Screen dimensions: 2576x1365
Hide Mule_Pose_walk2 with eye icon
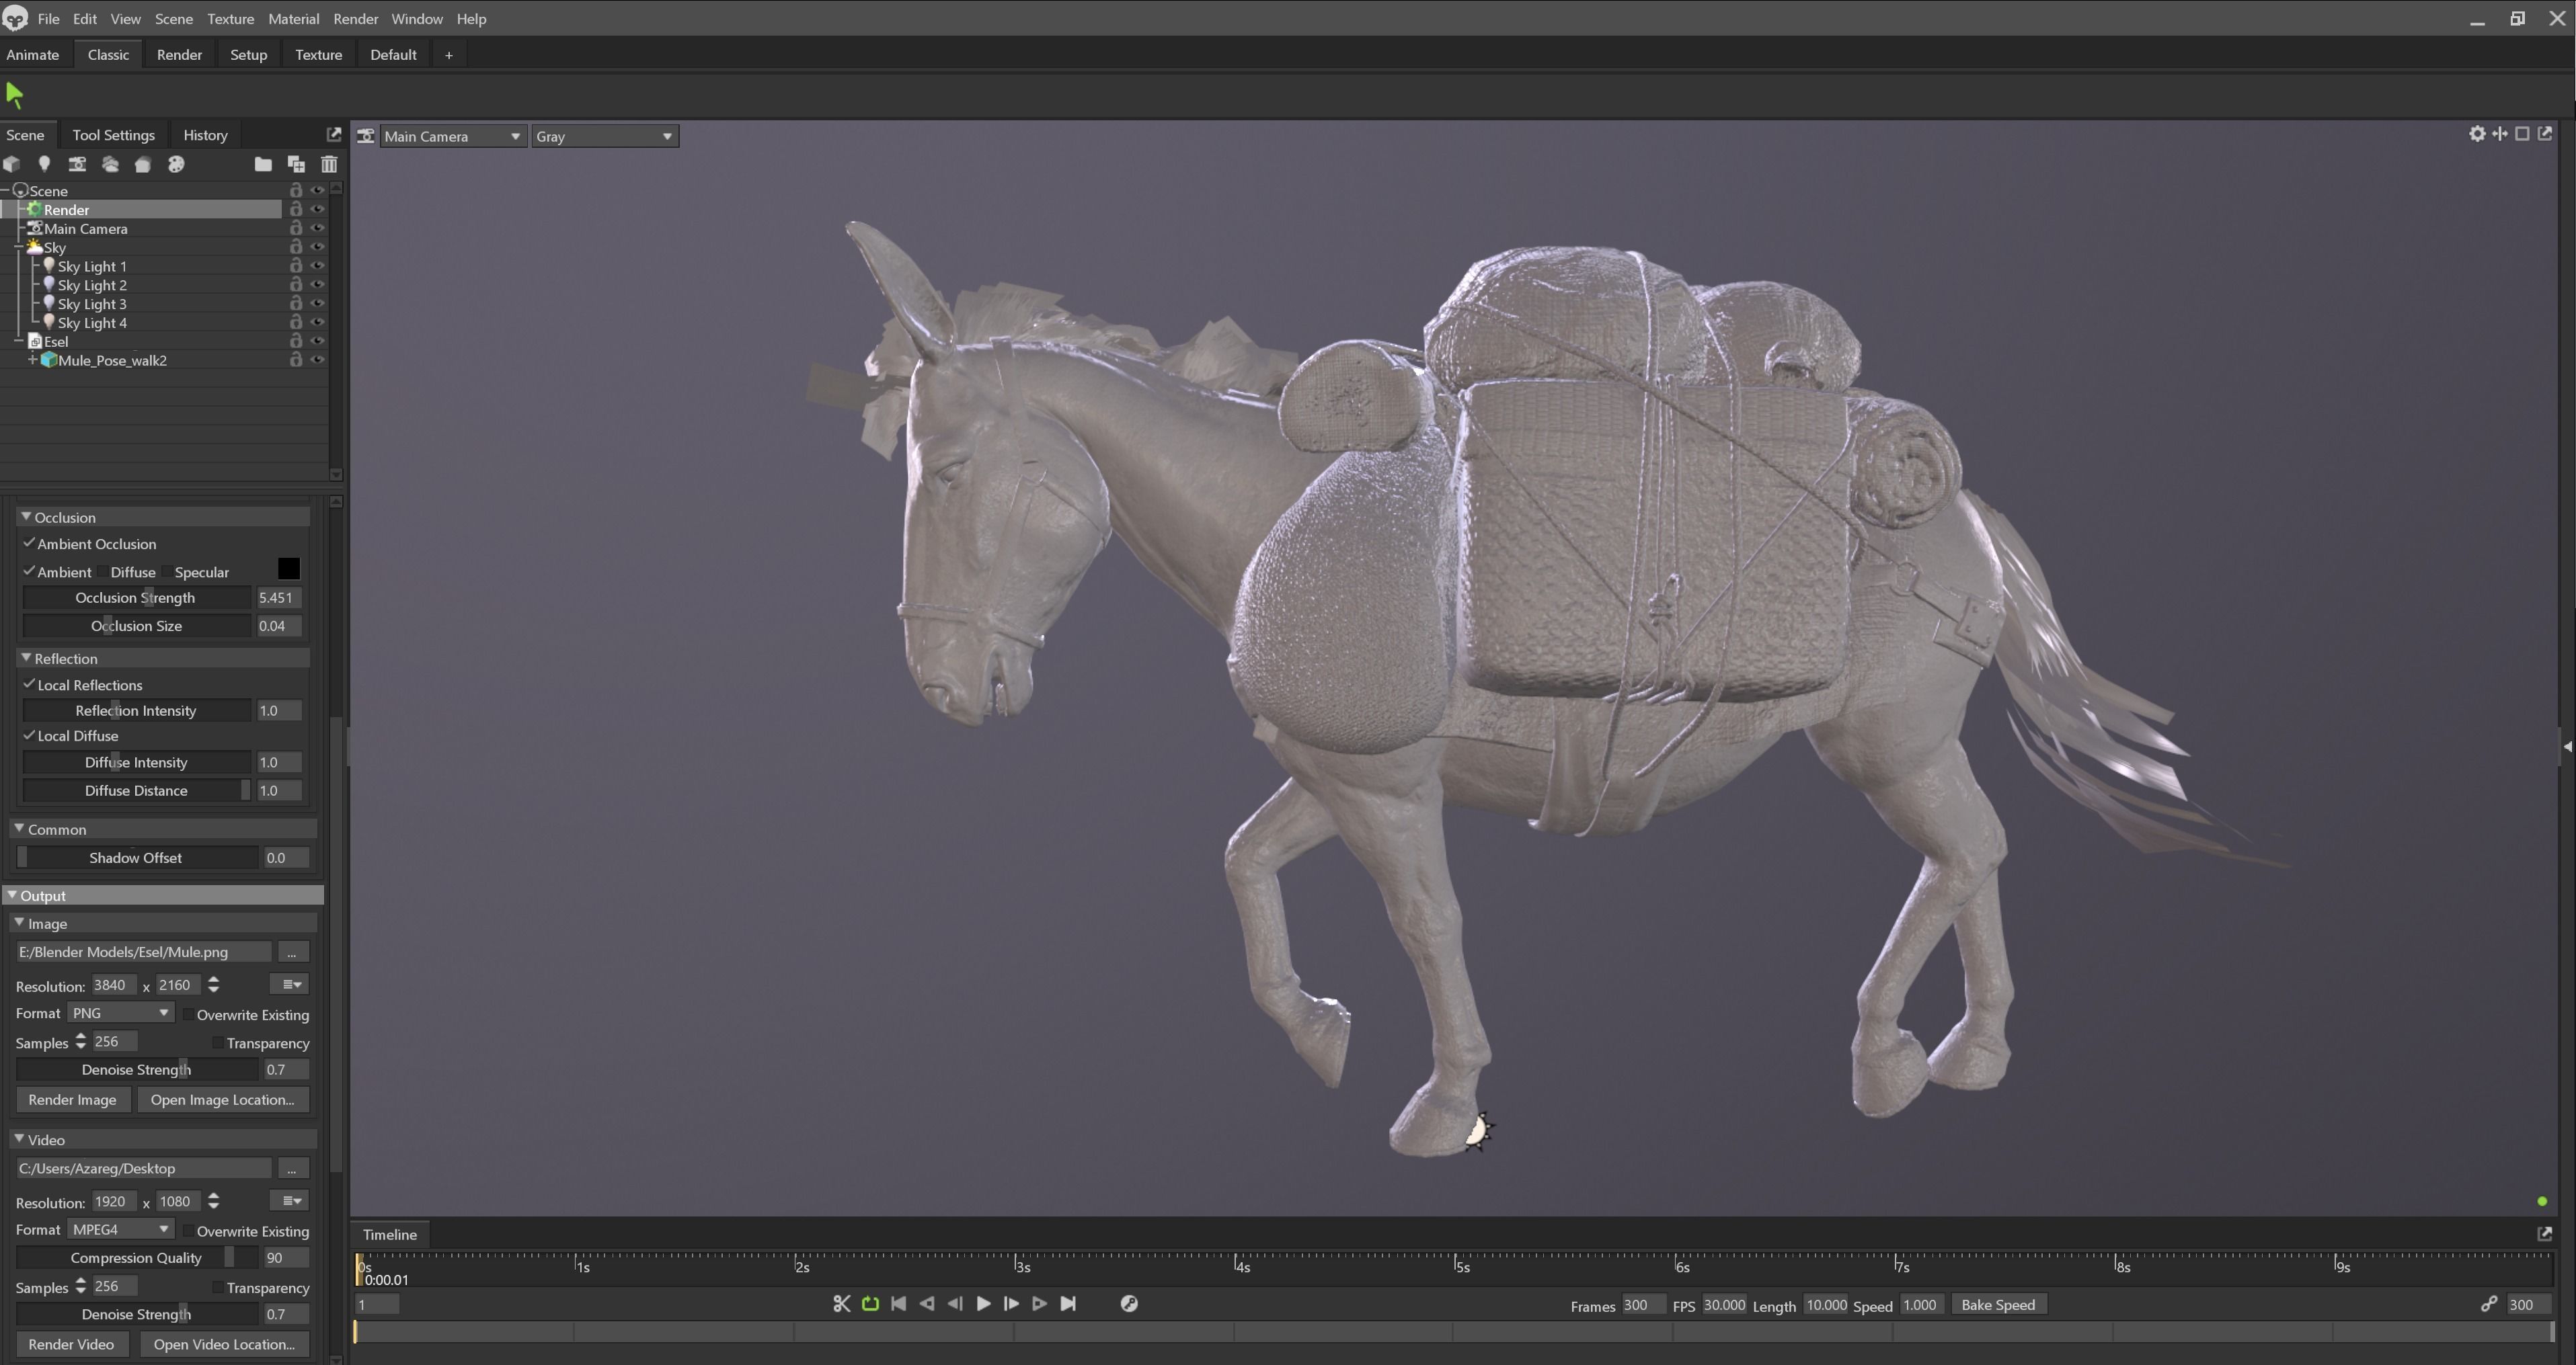click(x=318, y=360)
